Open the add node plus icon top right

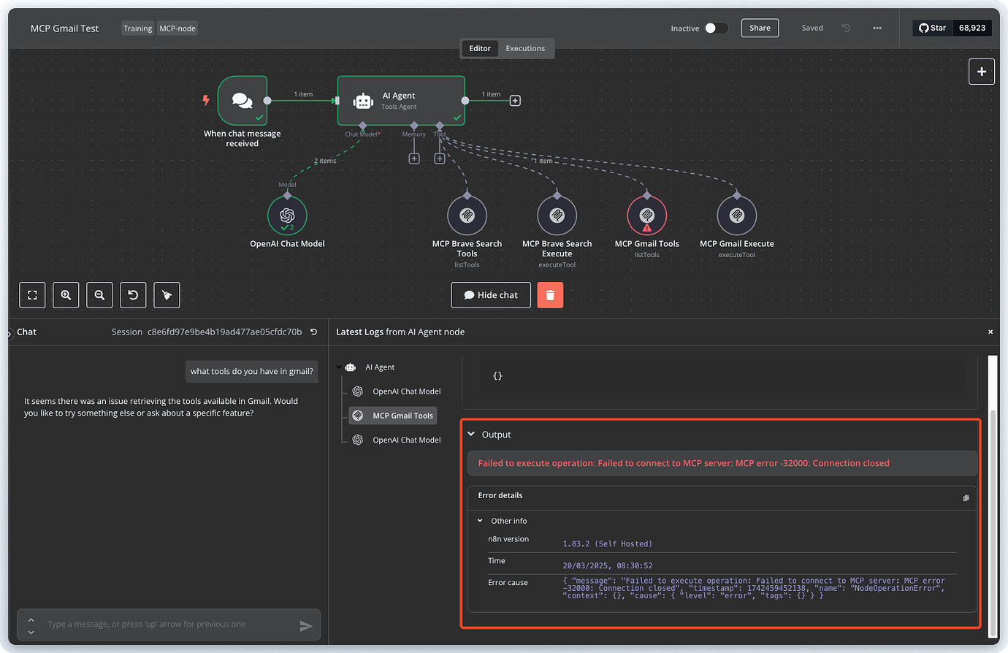coord(982,72)
